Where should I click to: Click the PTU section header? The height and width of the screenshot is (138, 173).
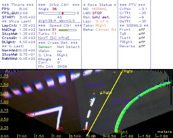[132, 5]
